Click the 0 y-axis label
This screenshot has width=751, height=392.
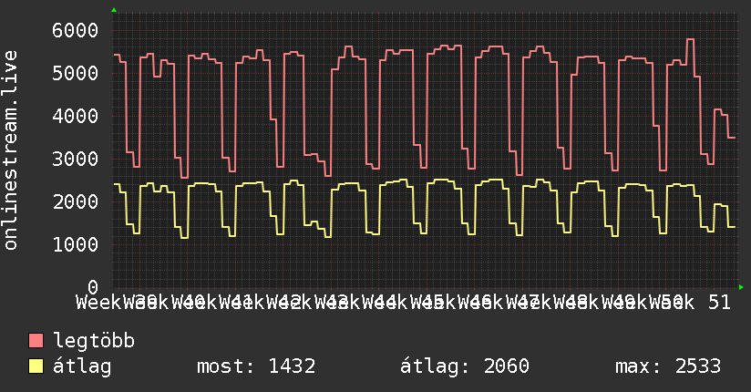tap(93, 287)
